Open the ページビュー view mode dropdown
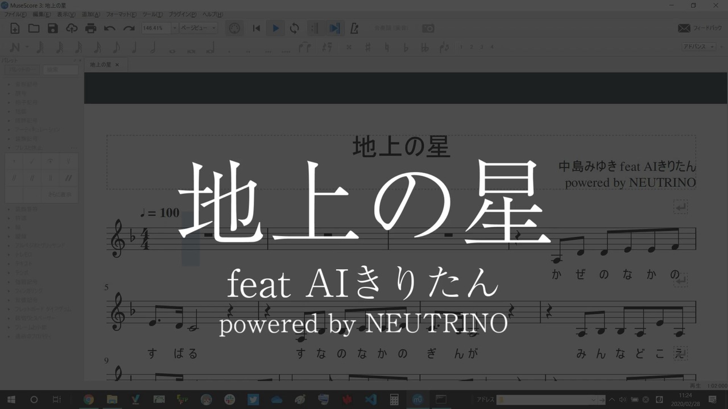The width and height of the screenshot is (728, 409). coord(198,28)
